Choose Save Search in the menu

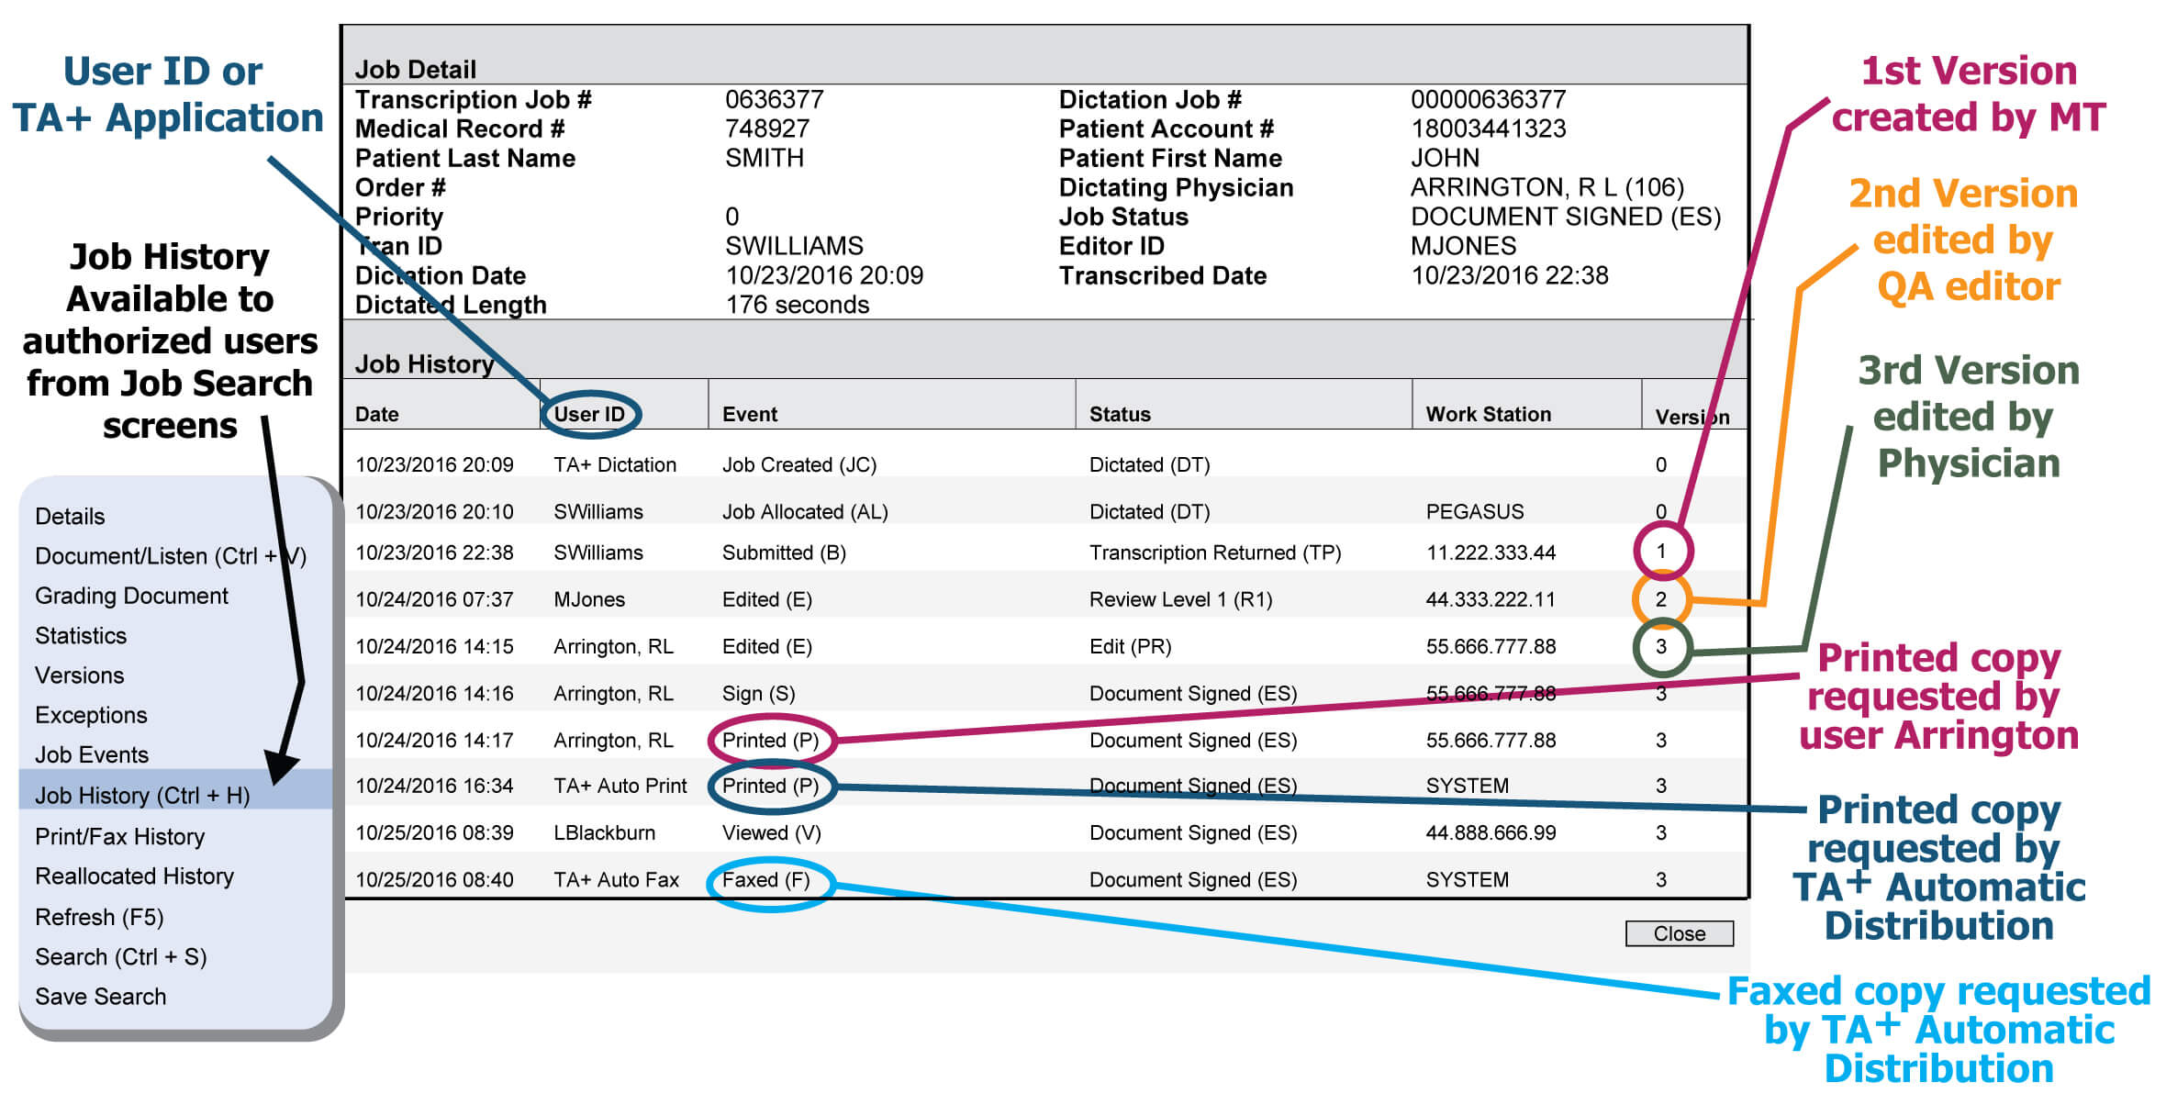point(100,997)
